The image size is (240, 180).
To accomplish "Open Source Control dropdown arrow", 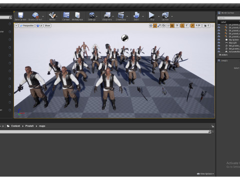I will (x=43, y=16).
